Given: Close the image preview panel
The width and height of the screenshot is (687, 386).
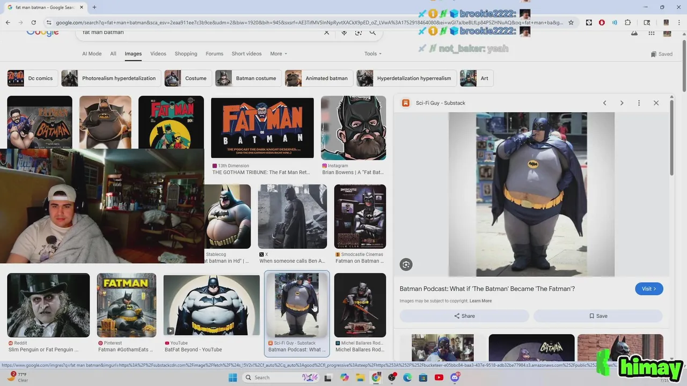Looking at the screenshot, I should [x=656, y=103].
